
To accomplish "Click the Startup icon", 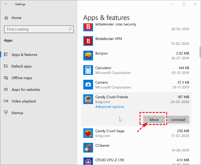I will pos(6,113).
